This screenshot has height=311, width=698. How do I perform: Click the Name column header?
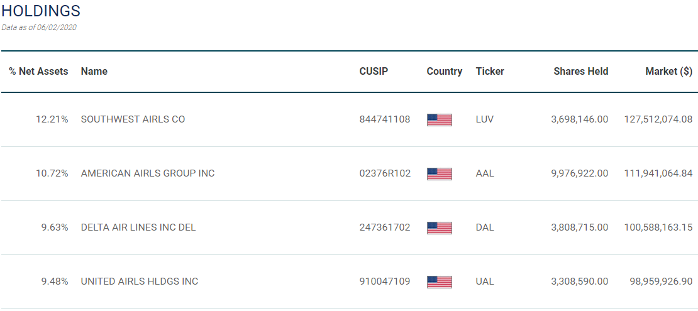pyautogui.click(x=94, y=72)
